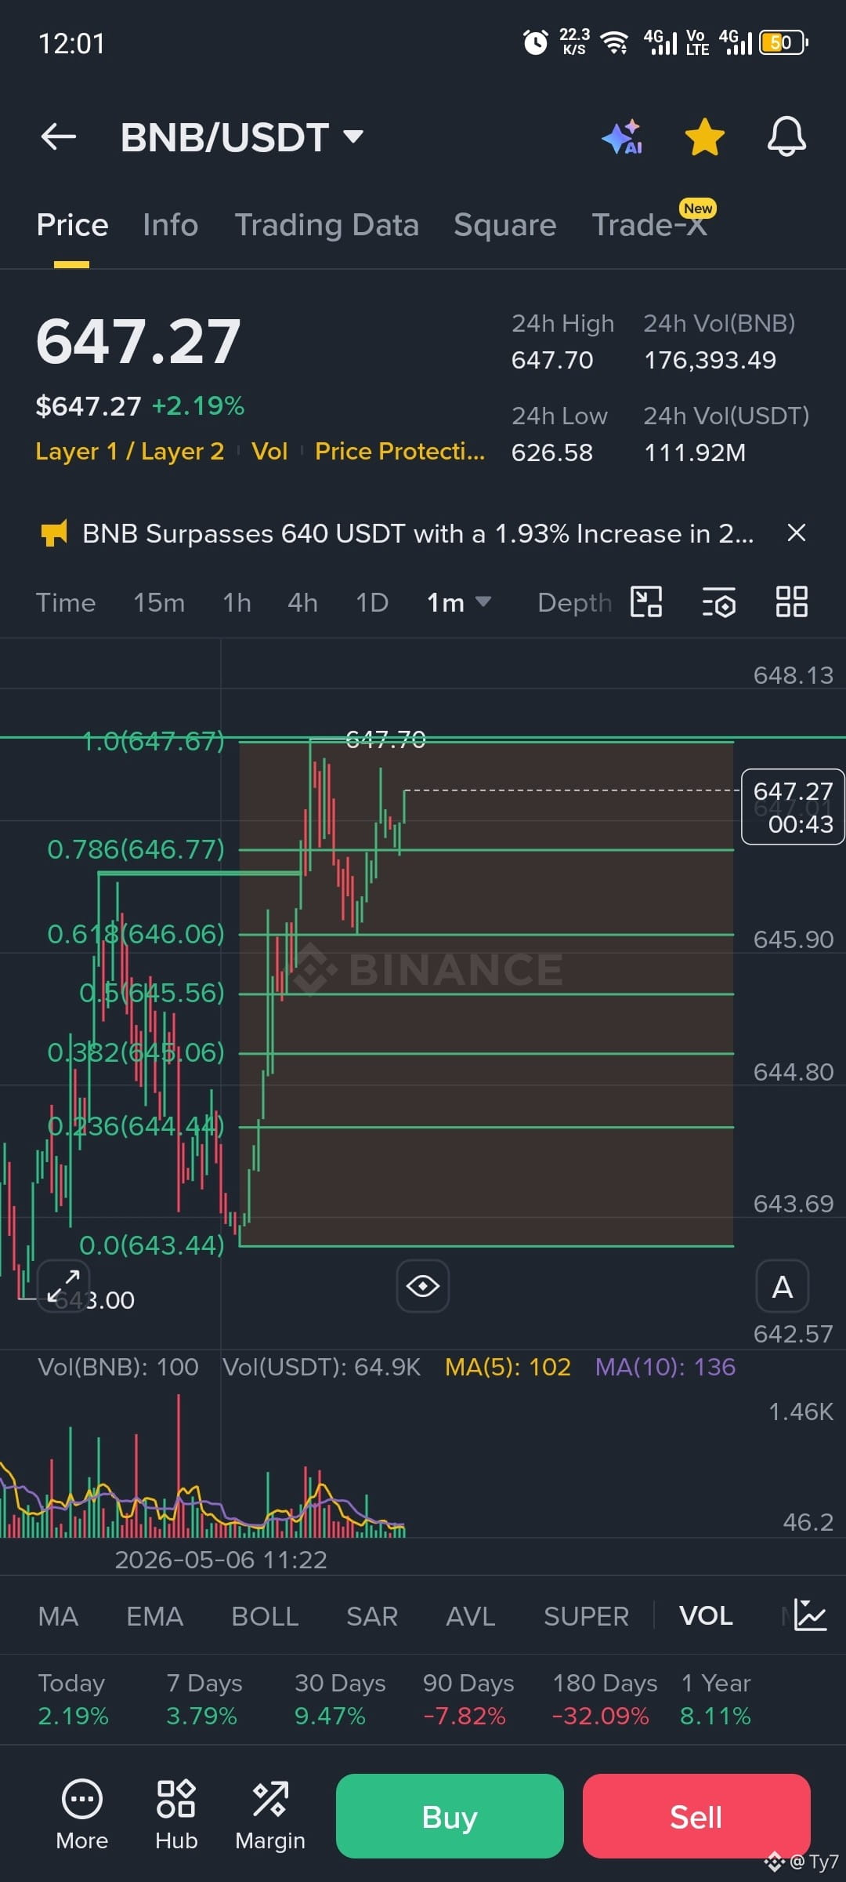
Task: Tap the Wi-Fi status bar icon
Action: click(616, 42)
